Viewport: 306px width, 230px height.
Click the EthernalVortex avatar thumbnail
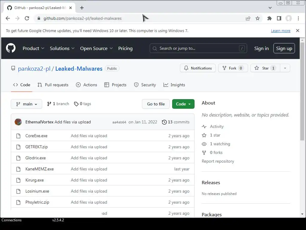coord(18,122)
